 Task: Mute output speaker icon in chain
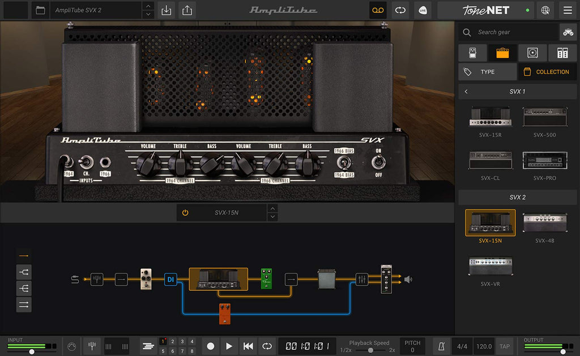coord(408,280)
